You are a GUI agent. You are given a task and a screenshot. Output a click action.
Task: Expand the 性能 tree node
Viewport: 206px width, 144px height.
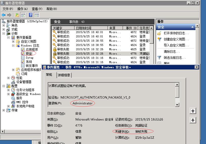(9, 78)
